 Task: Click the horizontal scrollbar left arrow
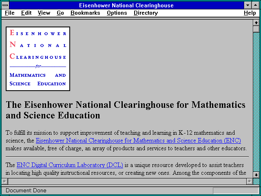(x=4, y=181)
